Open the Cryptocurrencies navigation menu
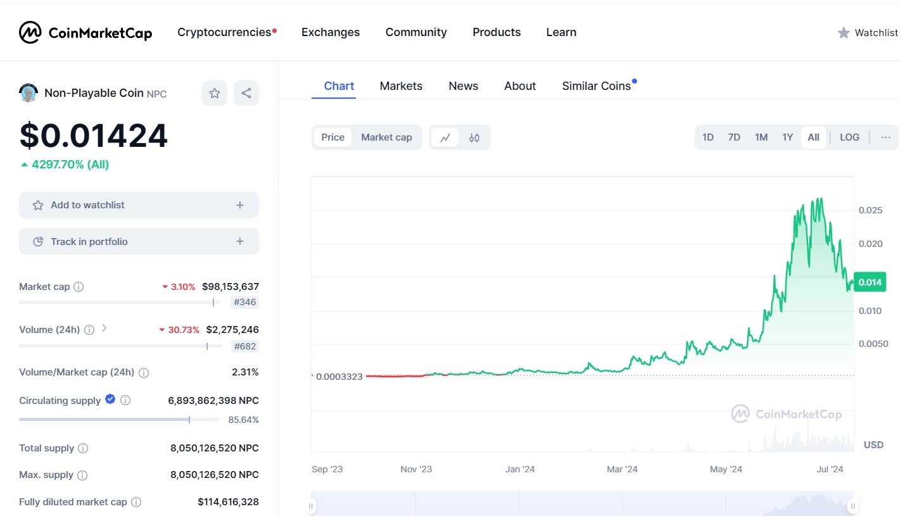Image resolution: width=903 pixels, height=528 pixels. coord(224,32)
